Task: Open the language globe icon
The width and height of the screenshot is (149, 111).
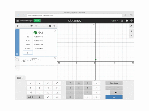Action: (131, 21)
